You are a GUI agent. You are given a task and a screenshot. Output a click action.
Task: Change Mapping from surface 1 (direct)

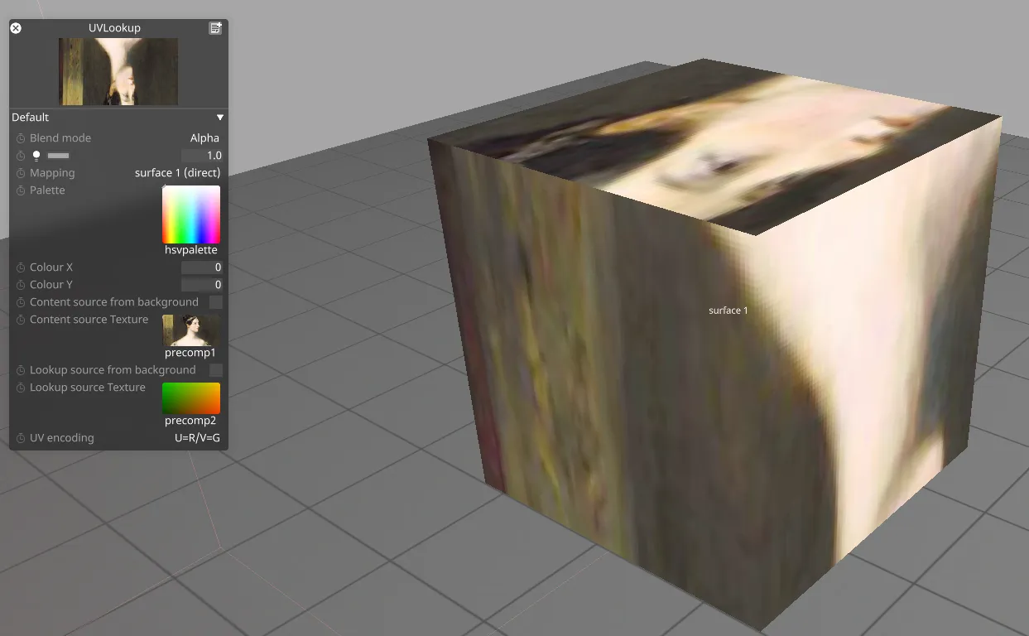point(177,173)
